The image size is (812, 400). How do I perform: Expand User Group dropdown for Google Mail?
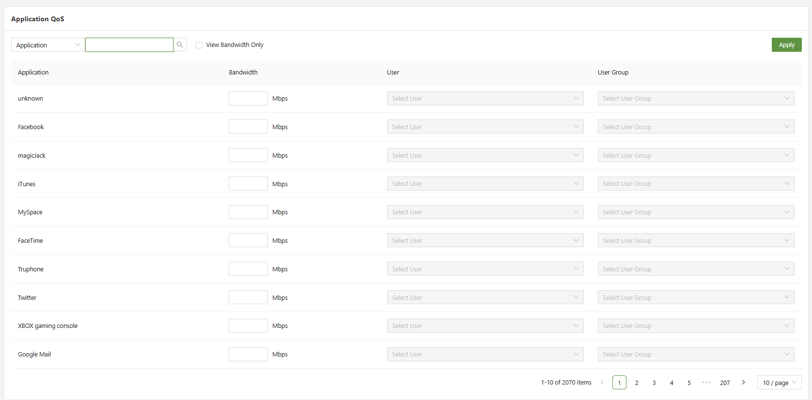click(x=696, y=355)
